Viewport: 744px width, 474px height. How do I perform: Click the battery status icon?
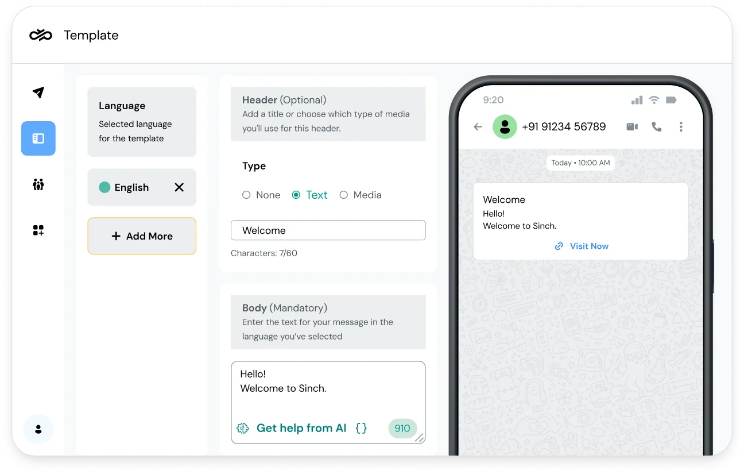point(671,100)
